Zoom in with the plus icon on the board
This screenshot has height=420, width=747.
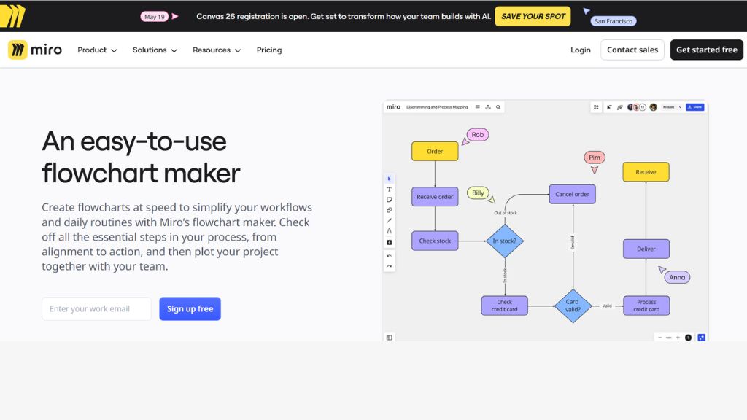pyautogui.click(x=678, y=338)
